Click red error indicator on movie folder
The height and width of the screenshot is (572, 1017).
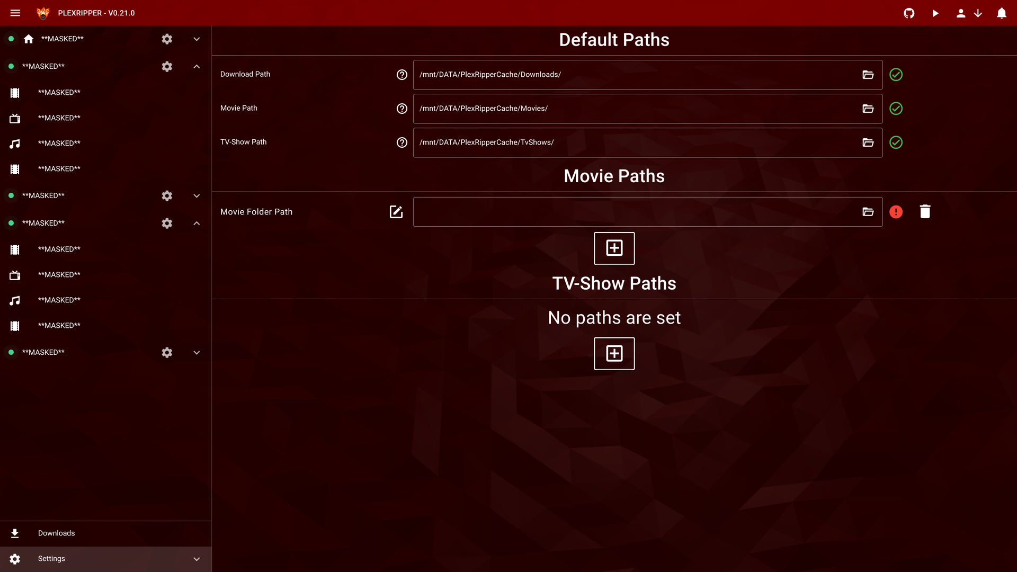pos(896,212)
